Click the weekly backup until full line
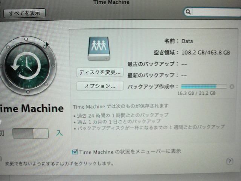Viewport: 241px width, 181px height. coord(149,127)
